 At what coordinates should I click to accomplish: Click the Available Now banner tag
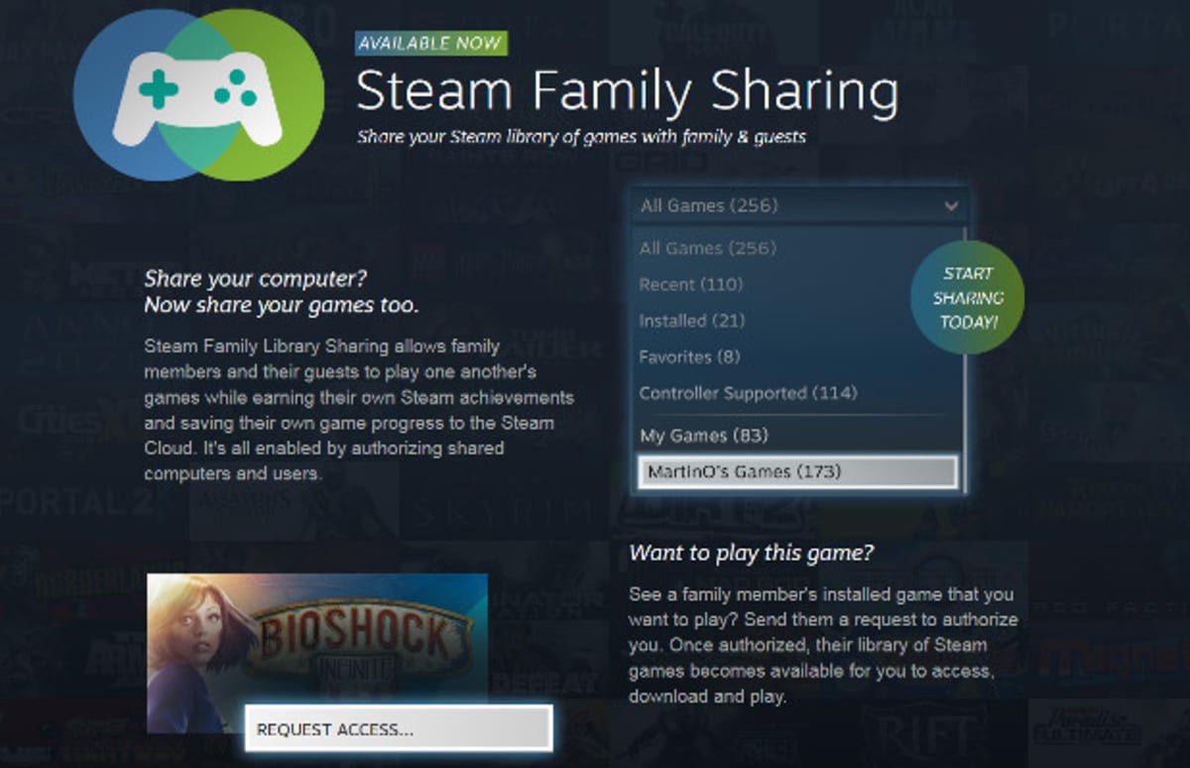point(431,43)
